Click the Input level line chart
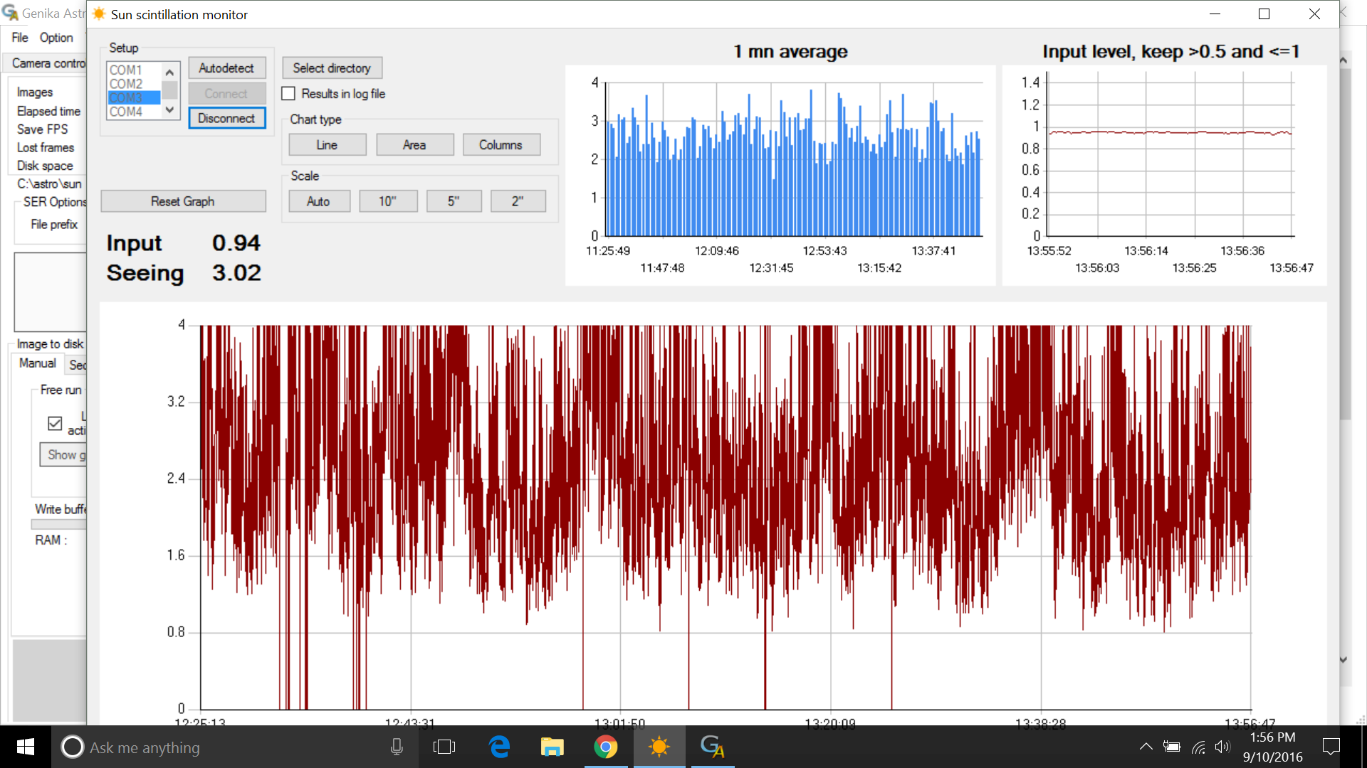 point(1165,176)
